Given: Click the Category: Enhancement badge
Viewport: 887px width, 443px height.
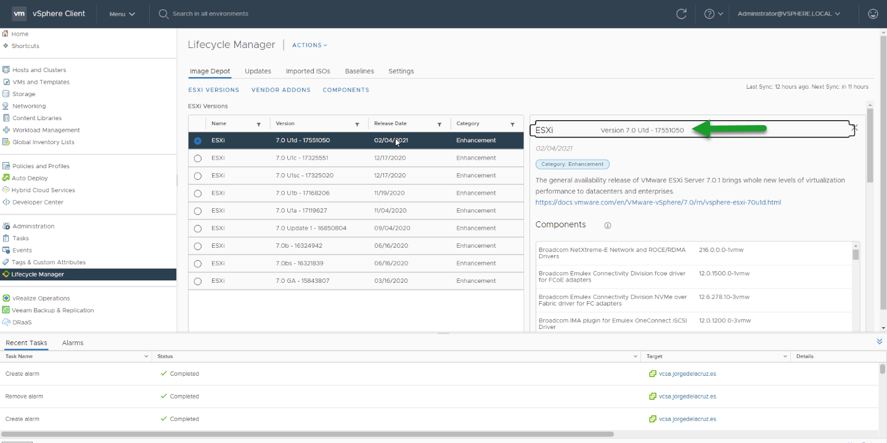Looking at the screenshot, I should coord(573,165).
